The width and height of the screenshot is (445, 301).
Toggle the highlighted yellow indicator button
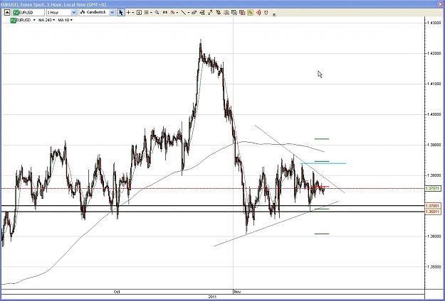click(250, 13)
